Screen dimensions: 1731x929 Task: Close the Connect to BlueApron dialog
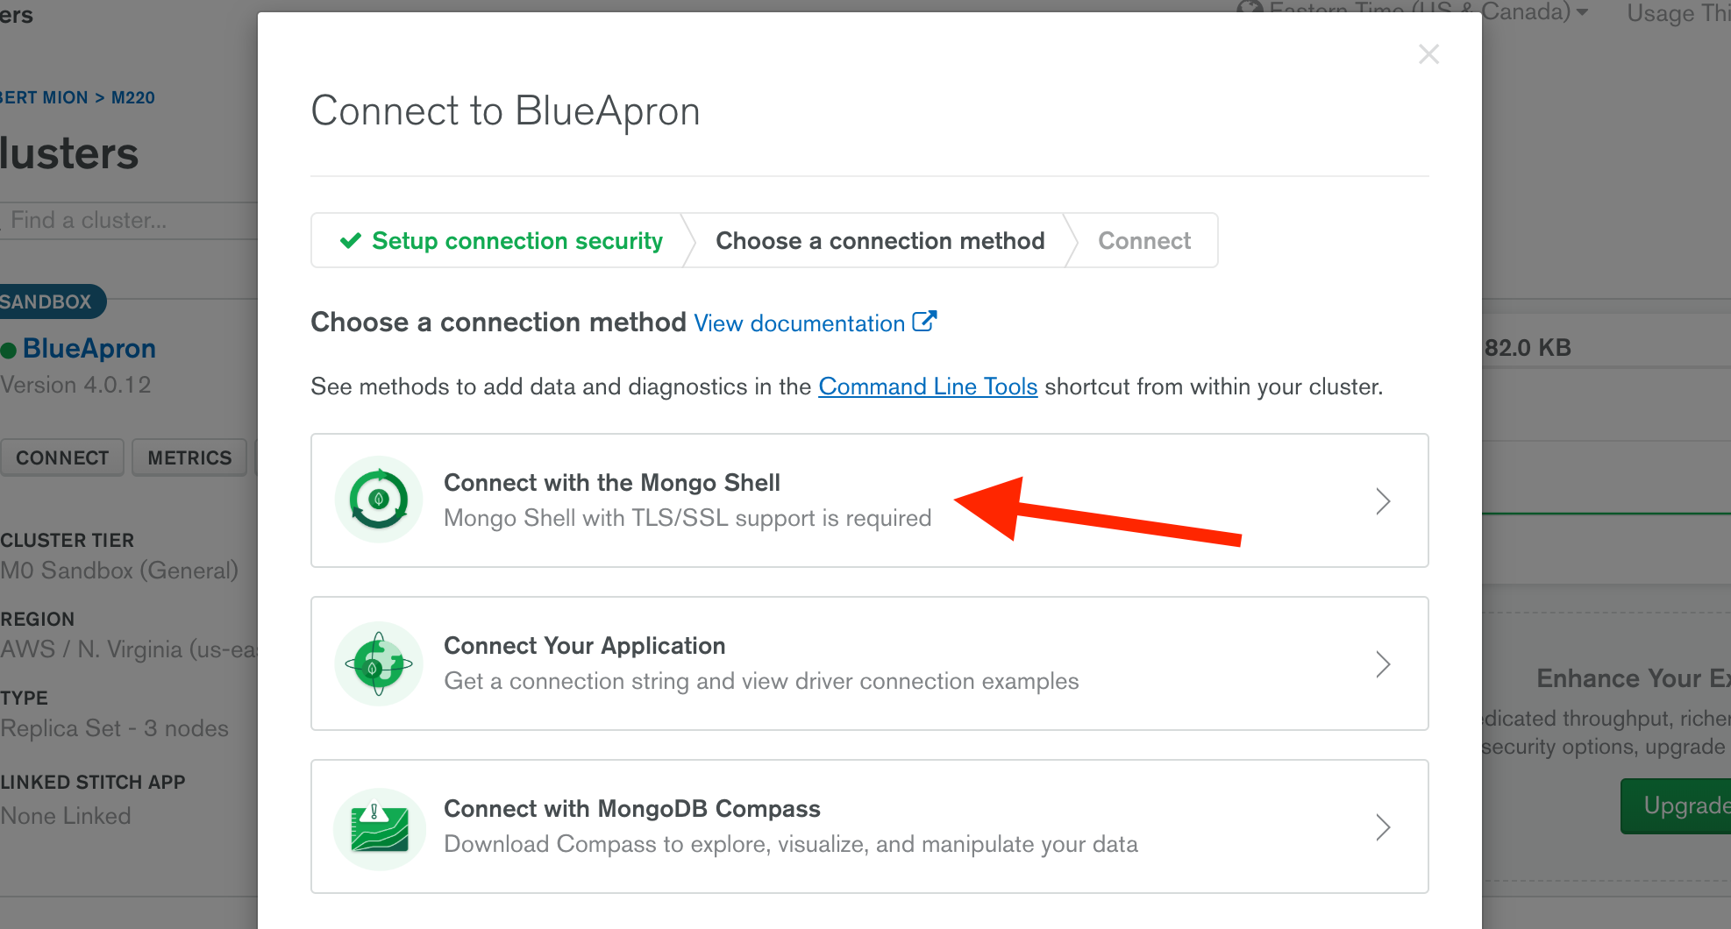click(x=1428, y=54)
